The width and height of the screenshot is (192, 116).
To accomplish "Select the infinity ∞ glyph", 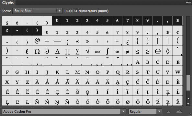I will tap(97, 51).
